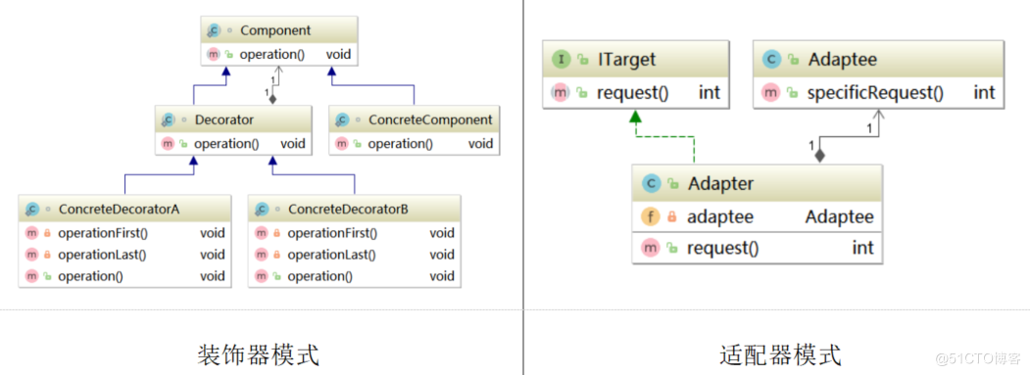Click the adaptee field row in Adapter
The width and height of the screenshot is (1030, 375).
point(757,216)
